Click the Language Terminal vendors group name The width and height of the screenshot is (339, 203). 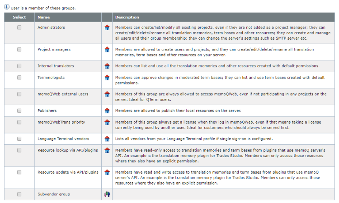[x=63, y=138]
